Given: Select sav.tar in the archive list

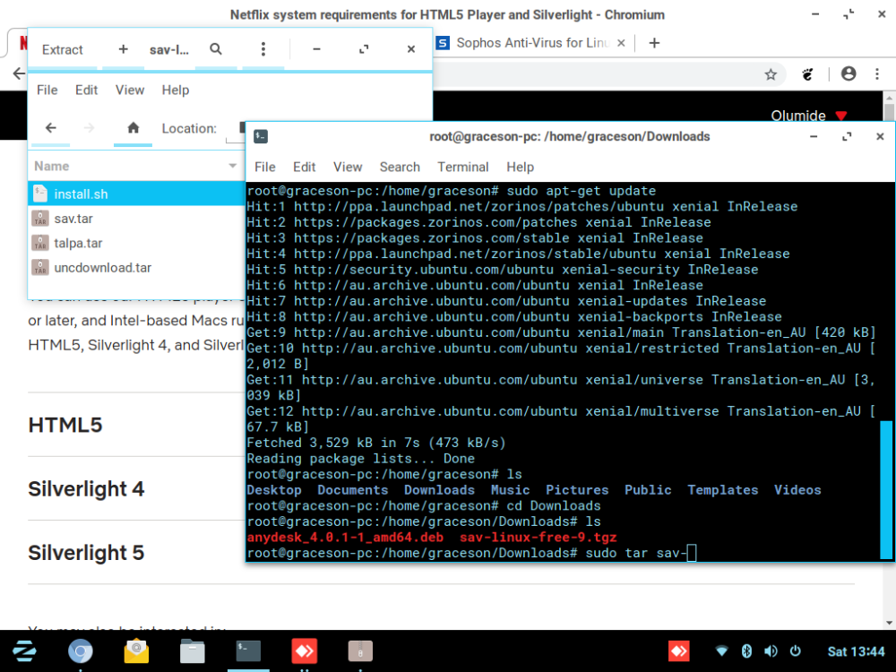Looking at the screenshot, I should point(136,219).
